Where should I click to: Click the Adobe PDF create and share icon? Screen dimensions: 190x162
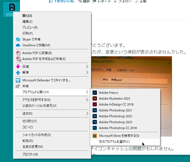point(19,59)
